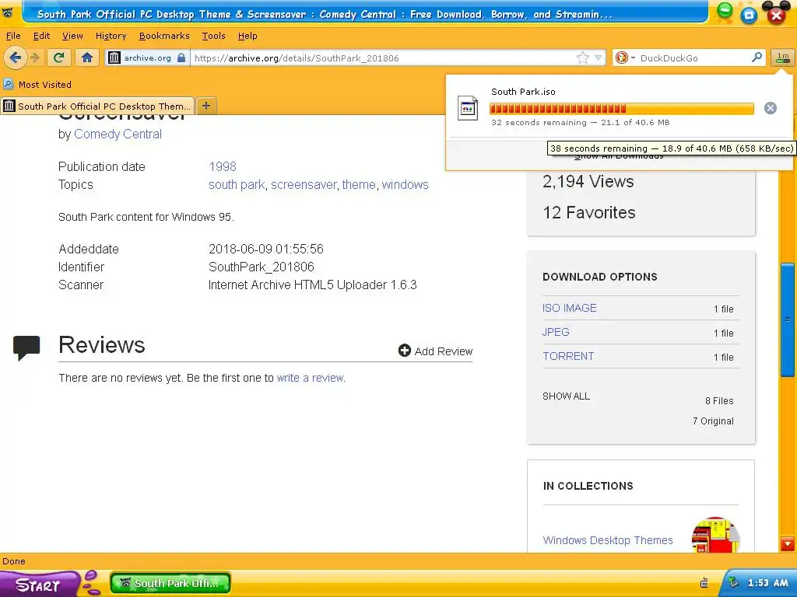797x597 pixels.
Task: Open the Help menu
Action: tap(248, 36)
